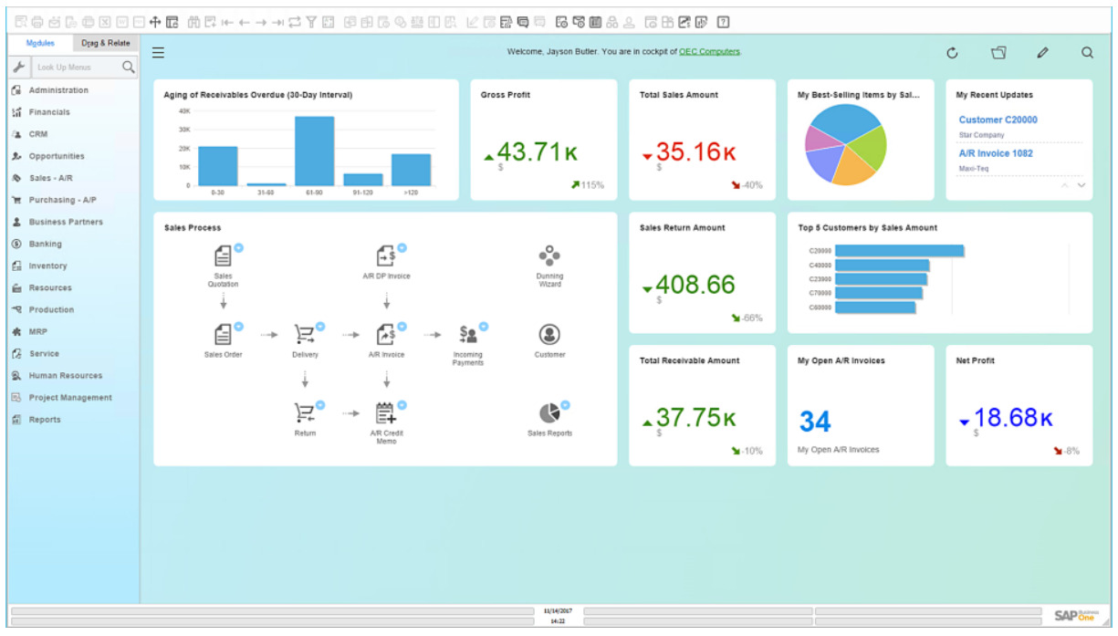Launch the Dunning Wizard icon
Viewport: 1118px width, 636px height.
549,255
